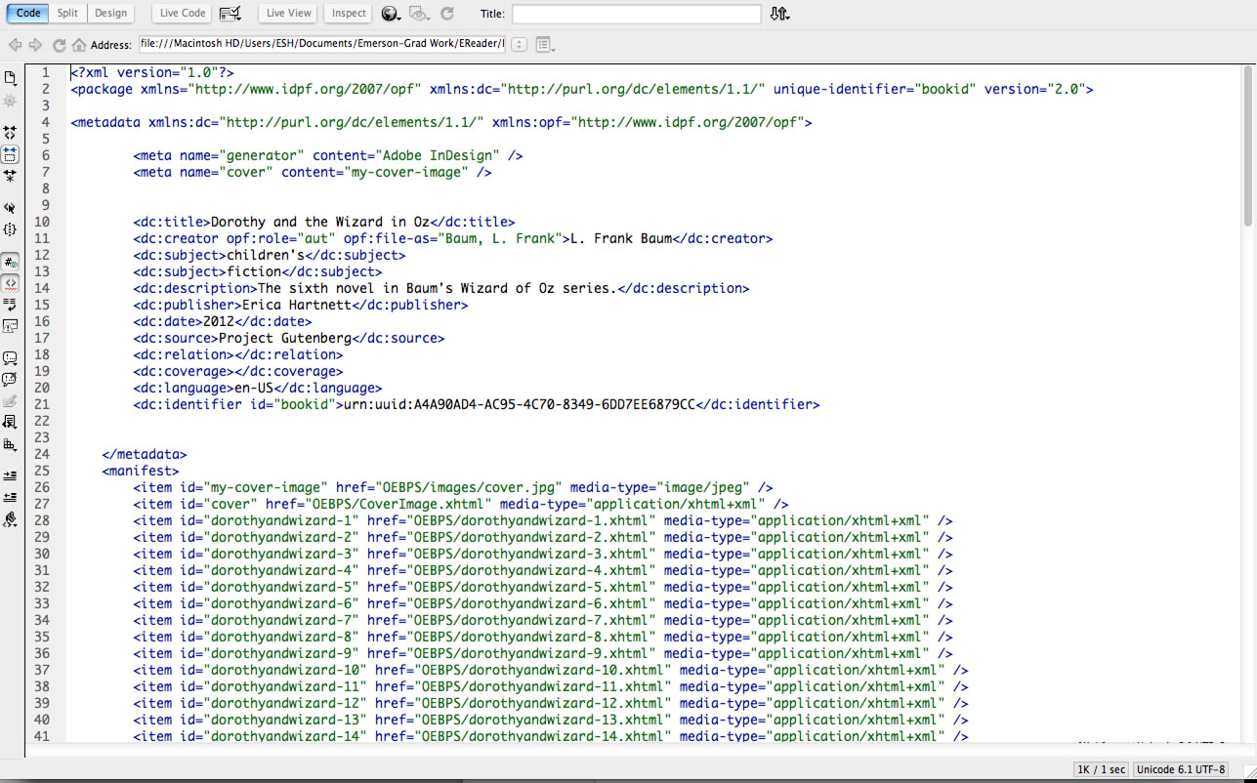Click the dc:description series sentence
1257x783 pixels.
click(438, 288)
